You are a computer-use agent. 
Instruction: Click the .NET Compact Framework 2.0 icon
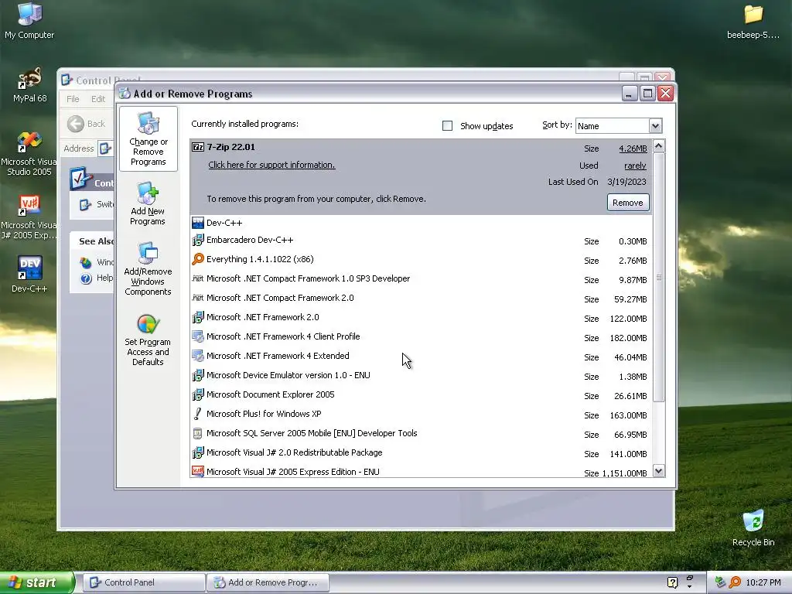point(198,298)
